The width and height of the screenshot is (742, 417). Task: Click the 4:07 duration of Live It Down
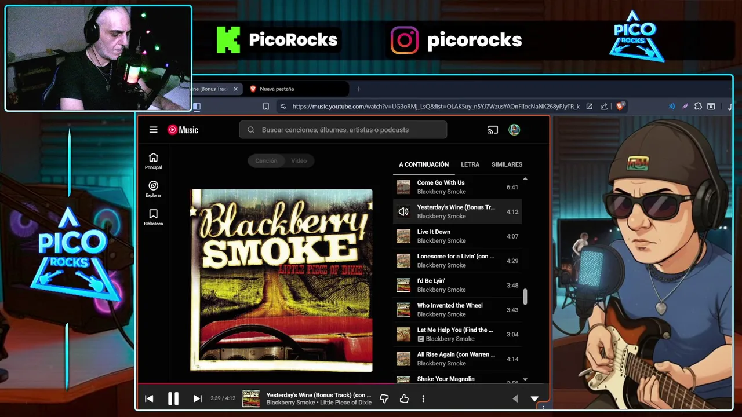pos(512,236)
